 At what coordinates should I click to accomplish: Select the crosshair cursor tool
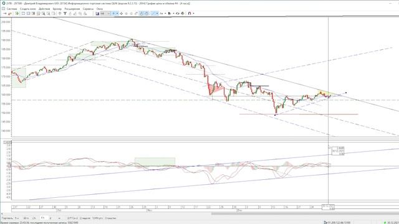[x=113, y=13]
